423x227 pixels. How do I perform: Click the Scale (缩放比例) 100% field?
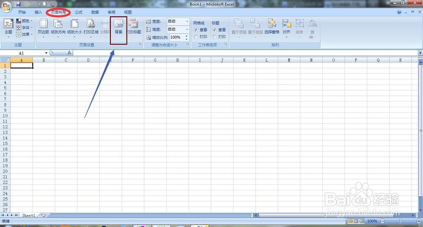click(x=177, y=38)
